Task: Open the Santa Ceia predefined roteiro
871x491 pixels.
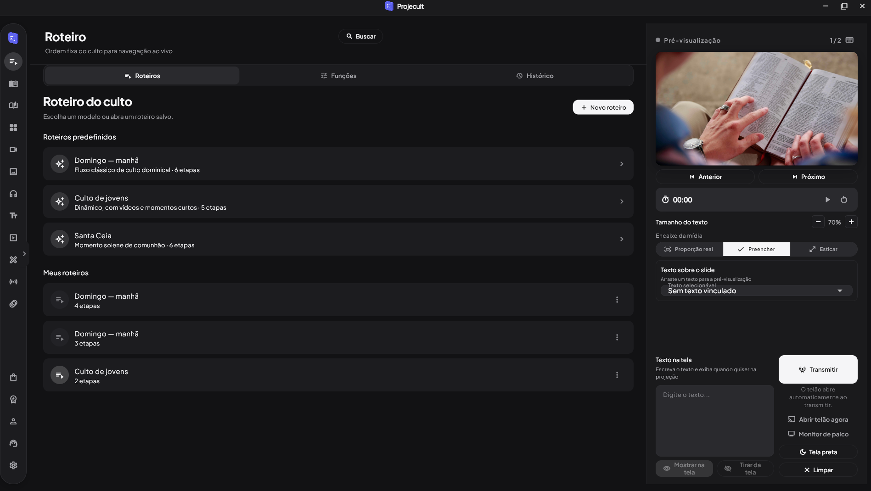Action: coord(338,239)
